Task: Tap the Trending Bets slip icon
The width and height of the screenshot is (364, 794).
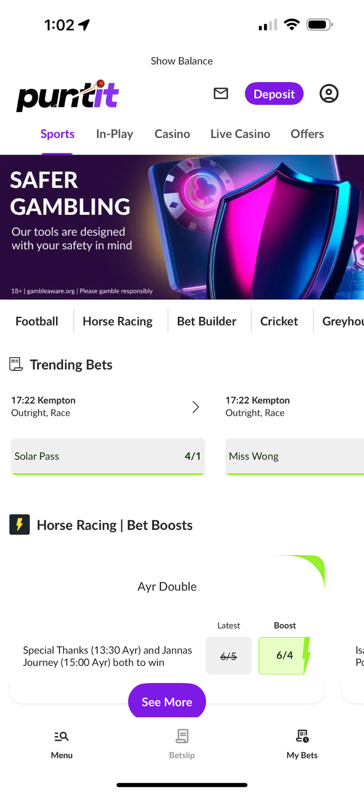Action: [x=16, y=365]
